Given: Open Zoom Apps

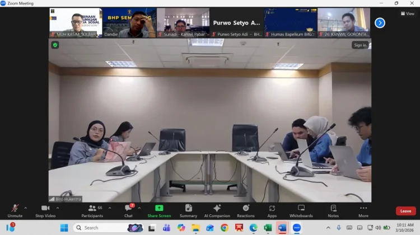Looking at the screenshot, I should [272, 210].
